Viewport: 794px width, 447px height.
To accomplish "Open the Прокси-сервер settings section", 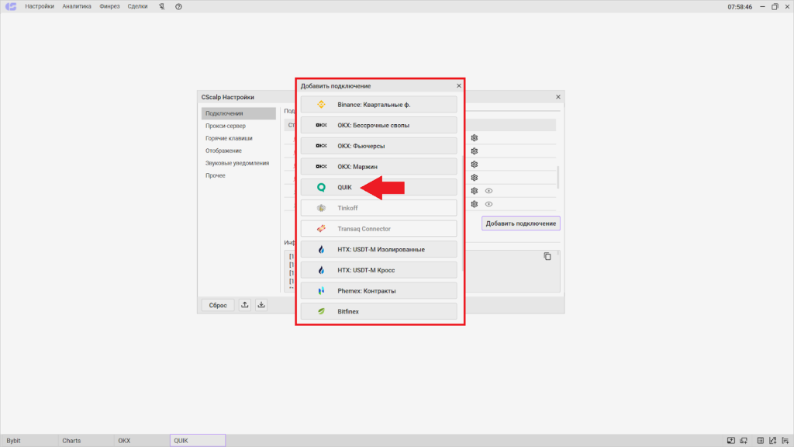I will click(x=226, y=126).
